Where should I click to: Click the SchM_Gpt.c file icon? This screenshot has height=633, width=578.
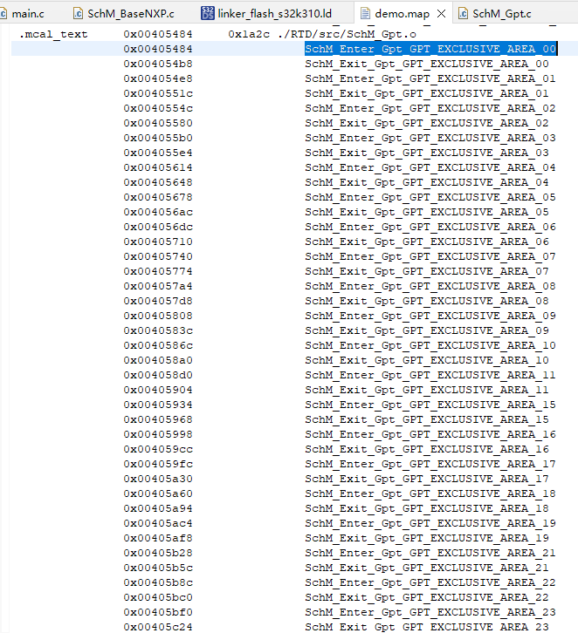(463, 14)
